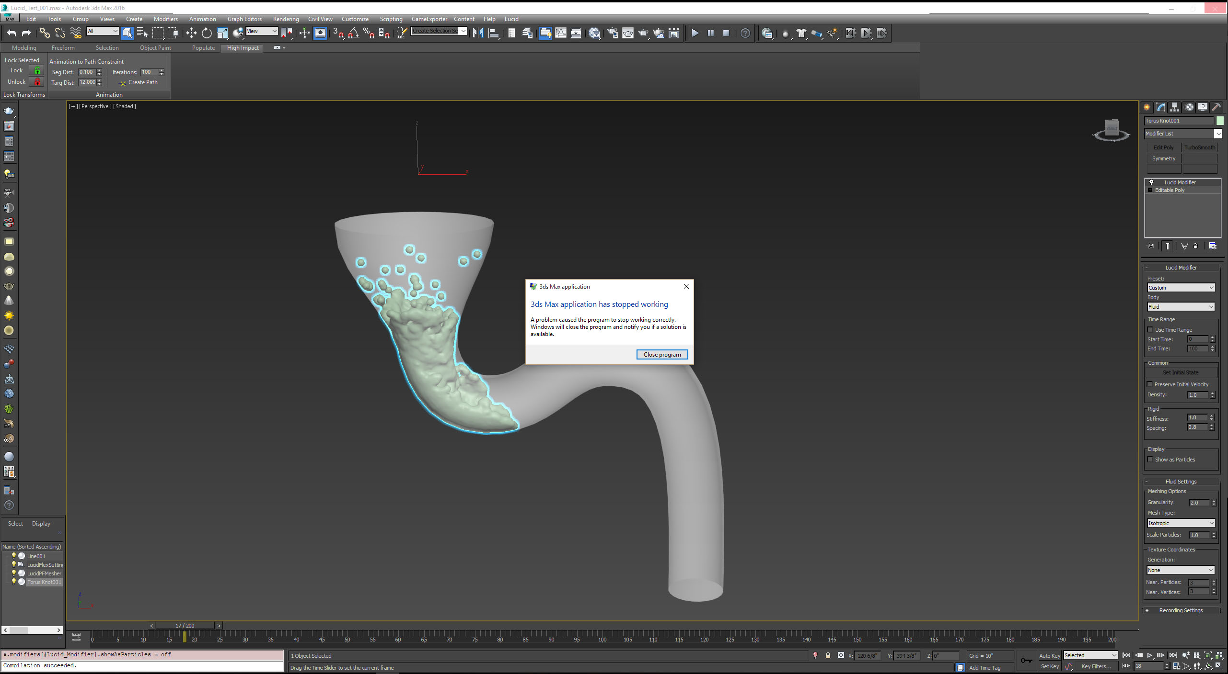Click the Mirror tool icon
The image size is (1228, 674).
coord(478,33)
